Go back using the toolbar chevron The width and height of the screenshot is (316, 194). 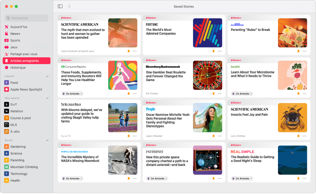69,6
